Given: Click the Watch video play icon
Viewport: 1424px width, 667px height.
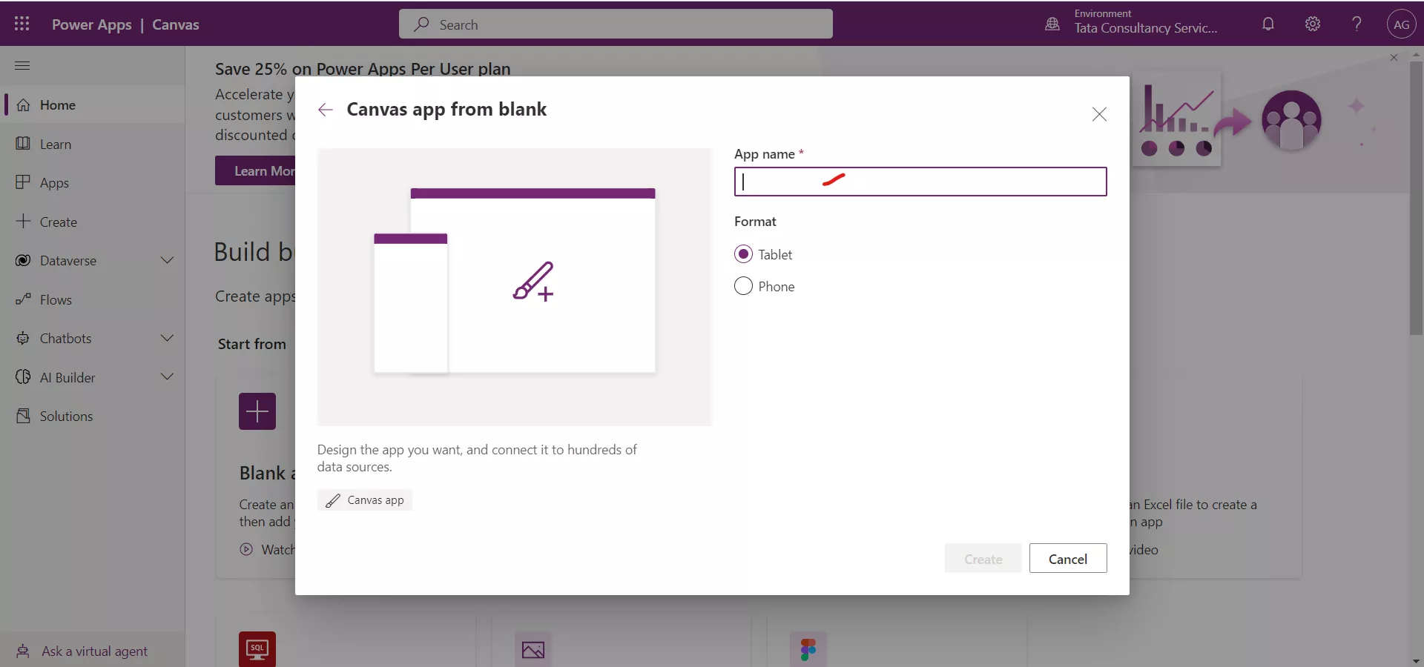Looking at the screenshot, I should 246,549.
